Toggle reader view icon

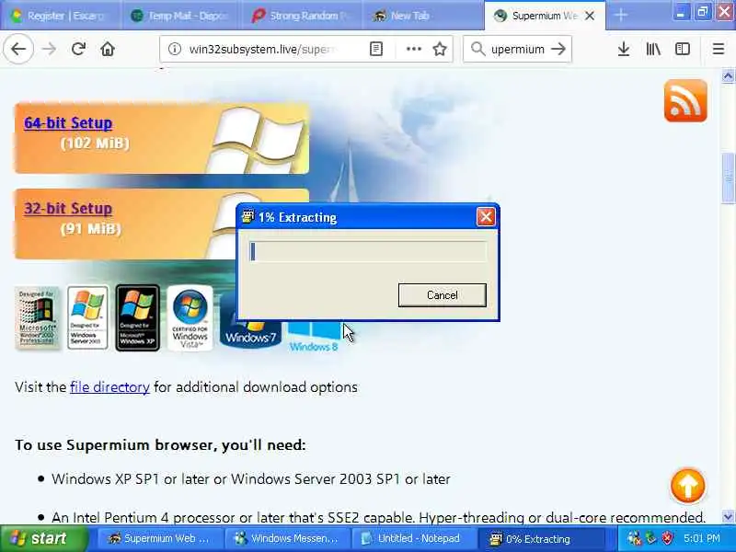click(x=376, y=49)
